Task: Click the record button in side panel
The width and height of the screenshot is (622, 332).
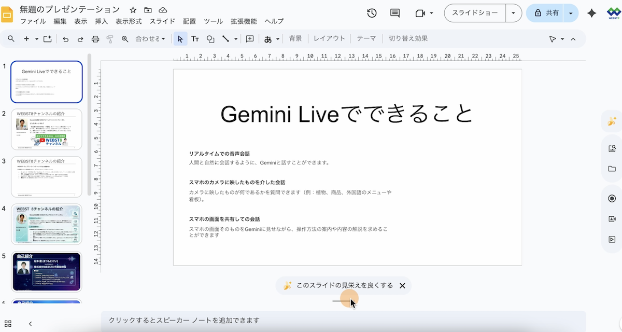Action: click(612, 199)
